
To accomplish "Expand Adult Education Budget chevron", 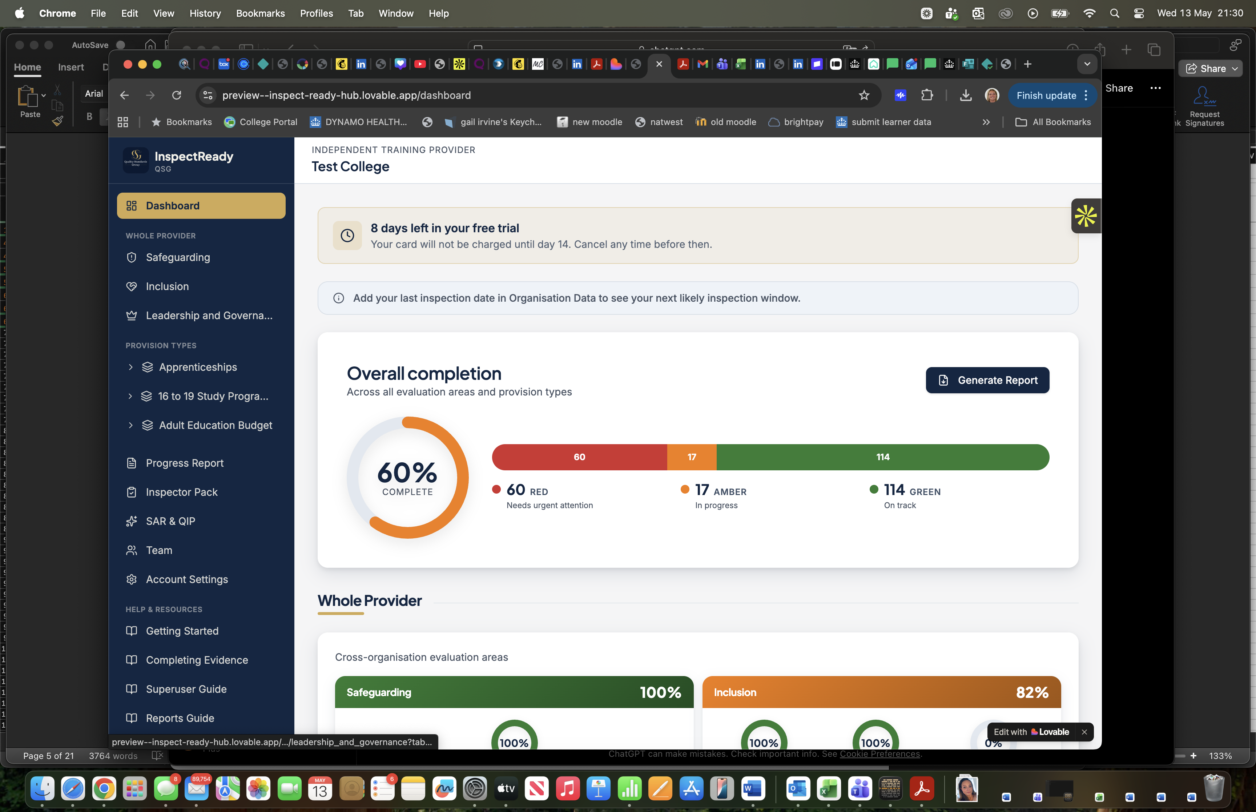I will coord(130,425).
